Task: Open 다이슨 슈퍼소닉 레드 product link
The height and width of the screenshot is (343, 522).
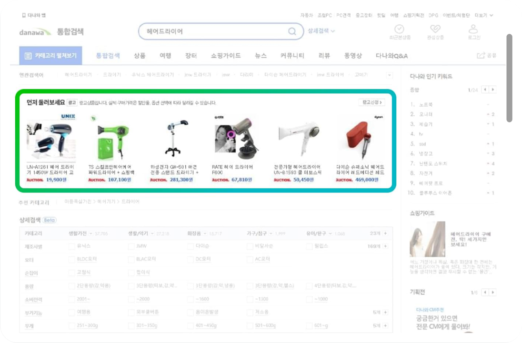Action: point(360,170)
